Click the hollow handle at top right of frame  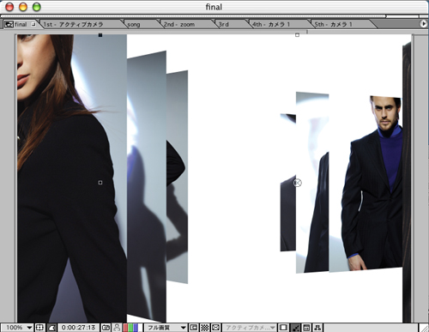click(297, 35)
